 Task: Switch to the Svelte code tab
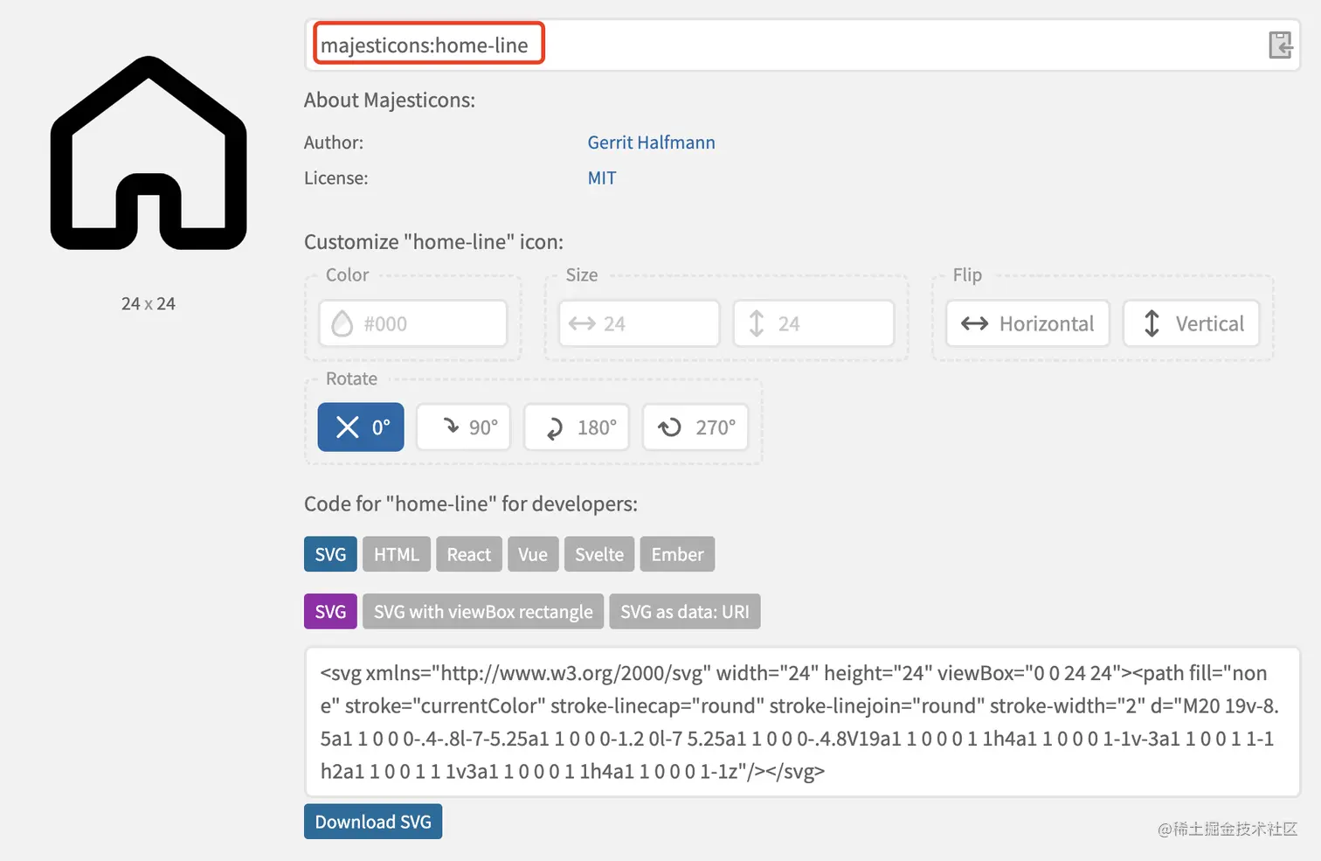click(x=599, y=554)
